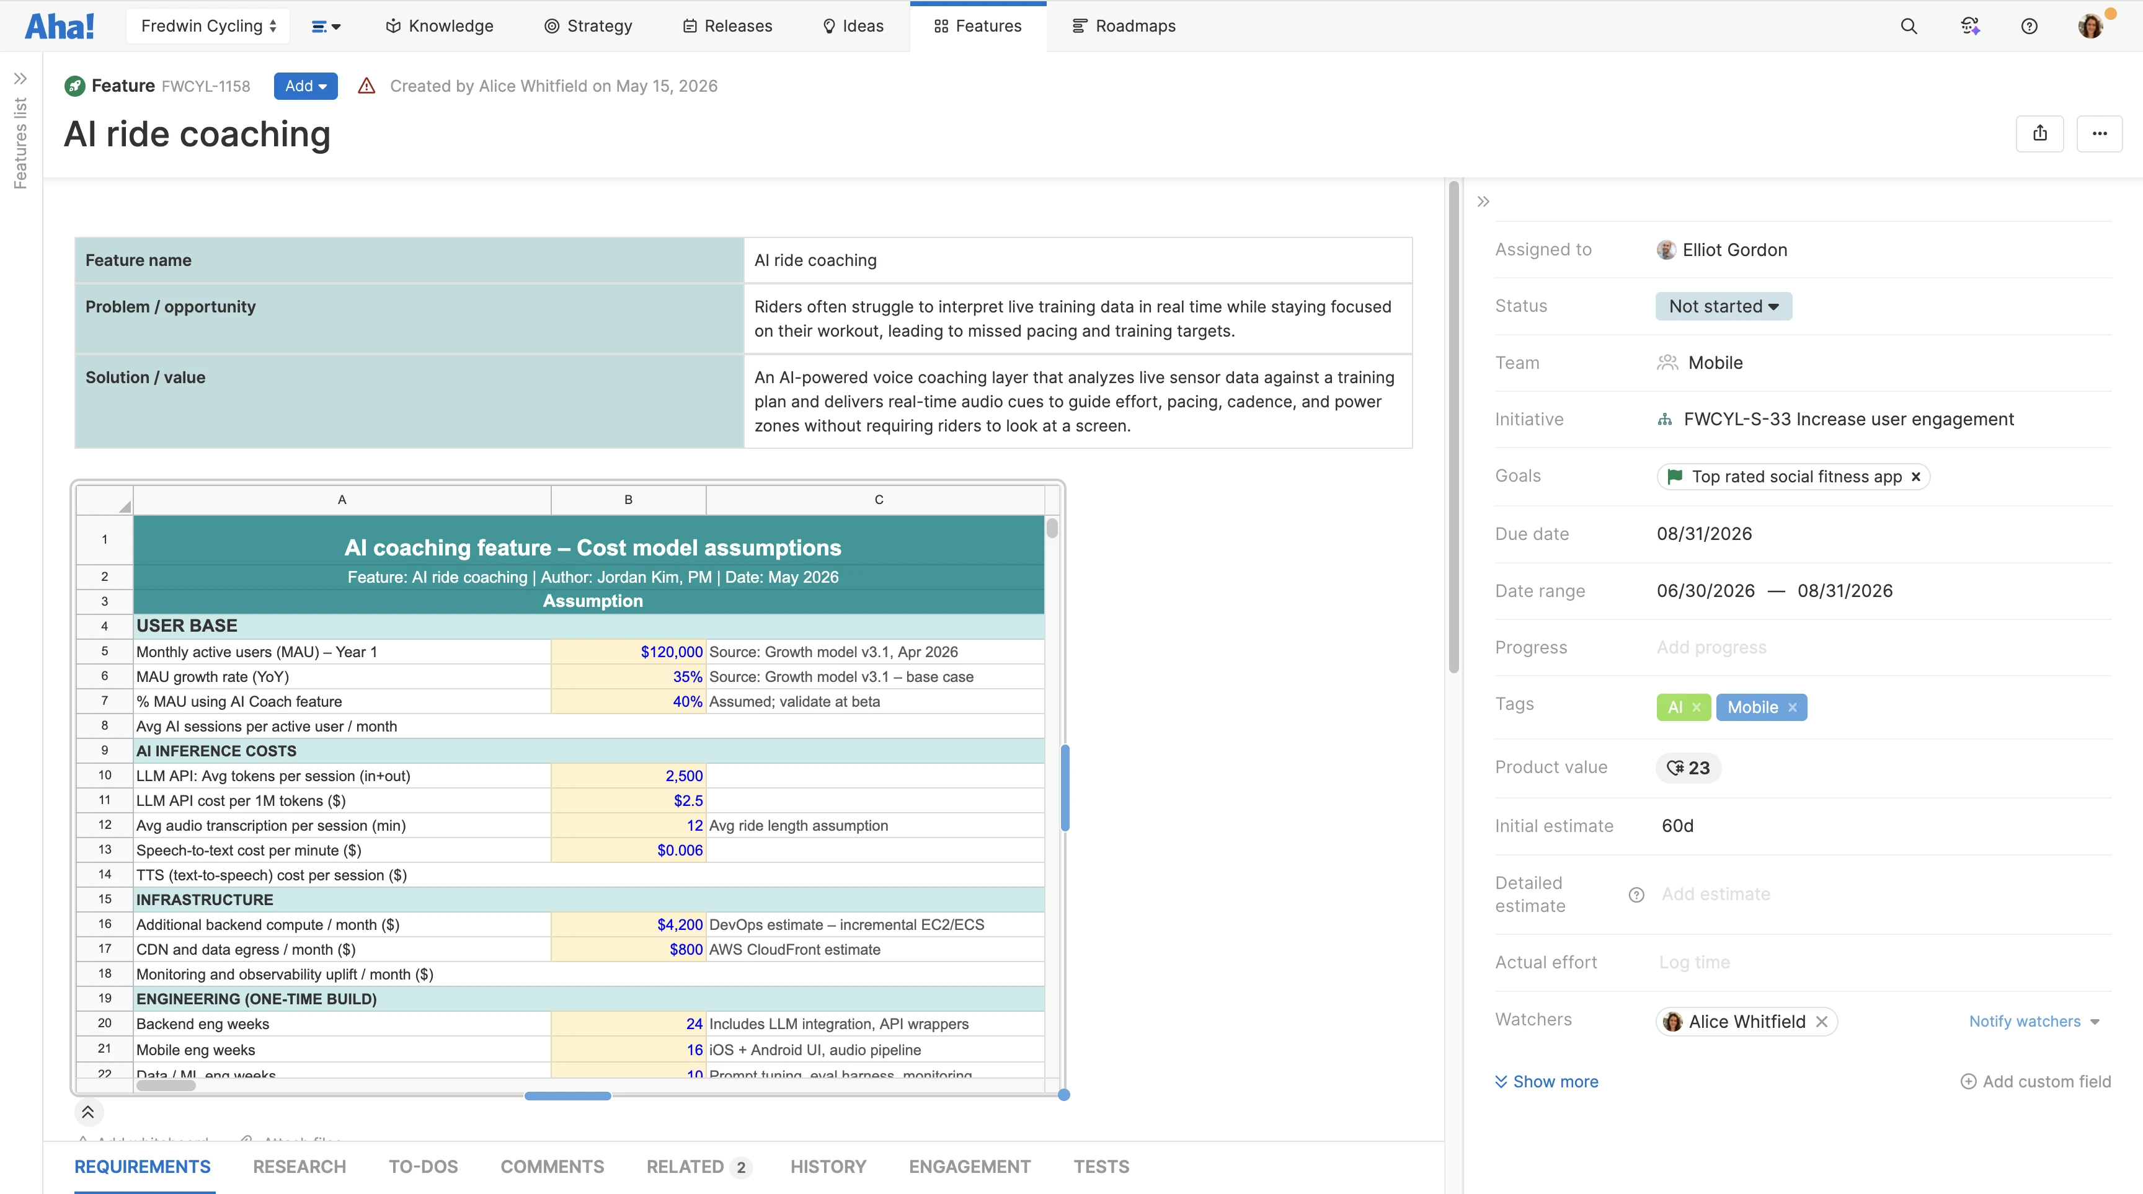The width and height of the screenshot is (2143, 1194).
Task: Open the AI assistant icon in top bar
Action: tap(1970, 26)
